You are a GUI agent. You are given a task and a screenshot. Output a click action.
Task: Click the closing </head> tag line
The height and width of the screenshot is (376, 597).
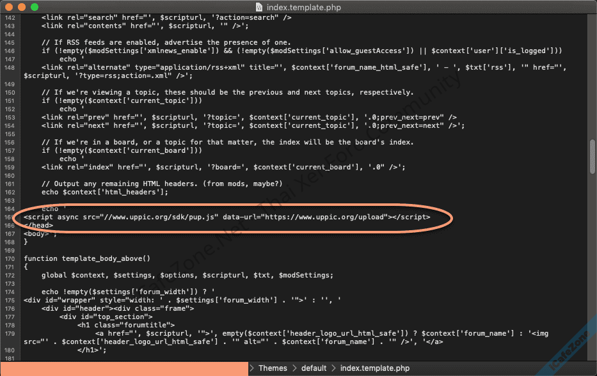point(38,226)
